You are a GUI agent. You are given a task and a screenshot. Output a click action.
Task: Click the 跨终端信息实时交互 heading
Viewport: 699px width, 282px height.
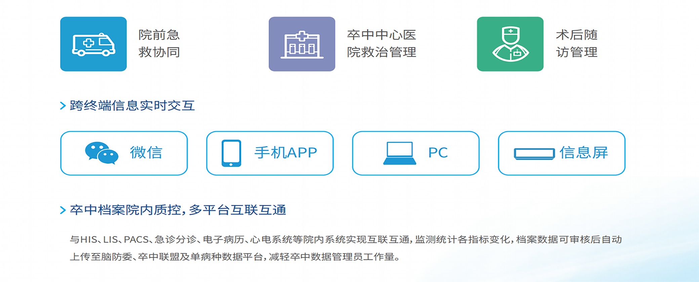(132, 106)
